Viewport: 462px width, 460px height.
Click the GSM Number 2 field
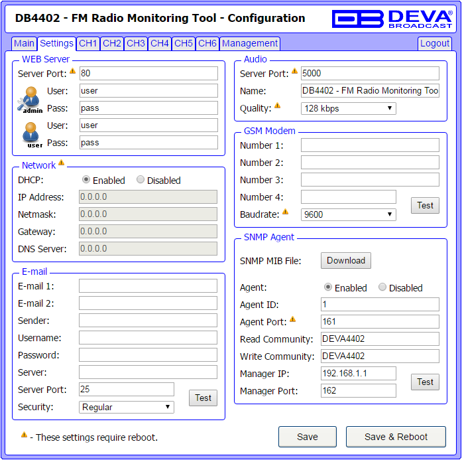(x=370, y=162)
